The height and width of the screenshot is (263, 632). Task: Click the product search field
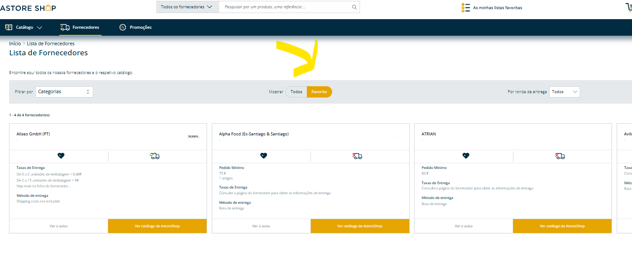(286, 7)
